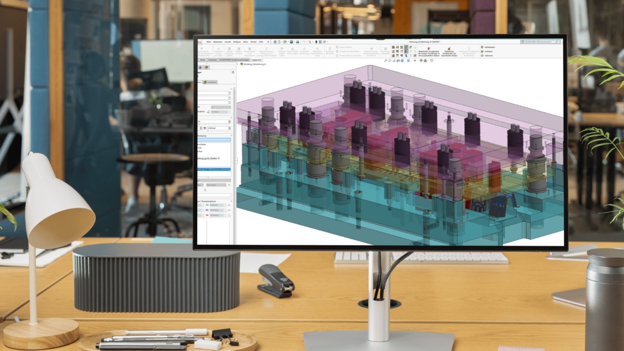Click the Save disk icon
This screenshot has height=351, width=624.
291,42
